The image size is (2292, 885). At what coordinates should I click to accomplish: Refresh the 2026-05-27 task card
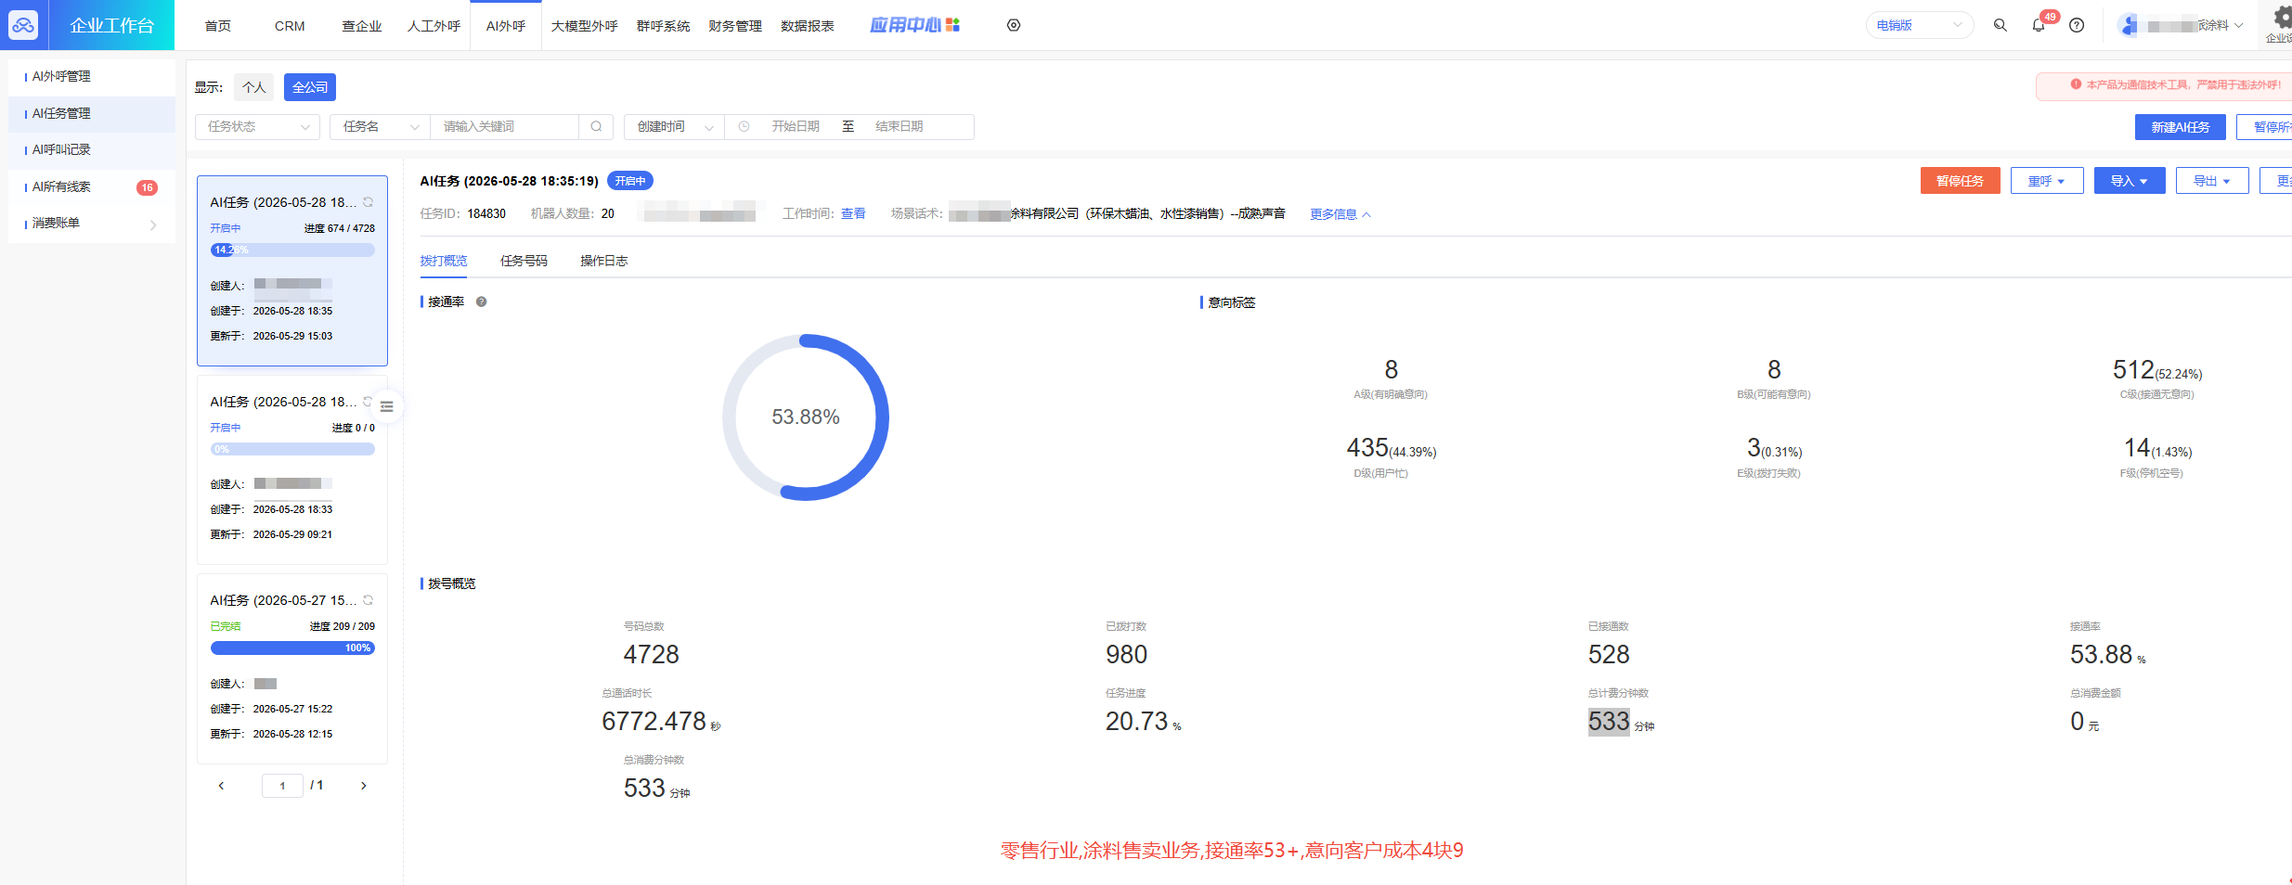click(x=369, y=600)
